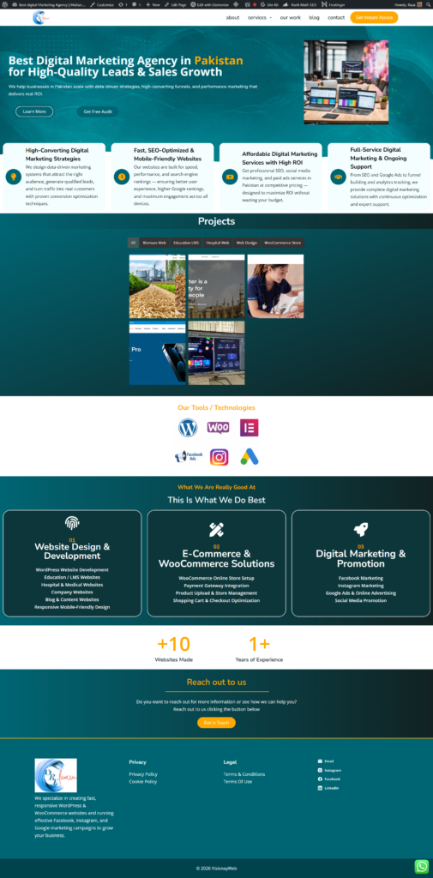Image resolution: width=433 pixels, height=878 pixels.
Task: Filter projects by Hospital Web
Action: pos(217,243)
